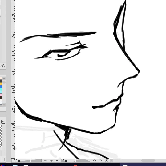The image size is (166, 166).
Task: Rotate canvas right with clockwise arrow
Action: pyautogui.click(x=100, y=160)
